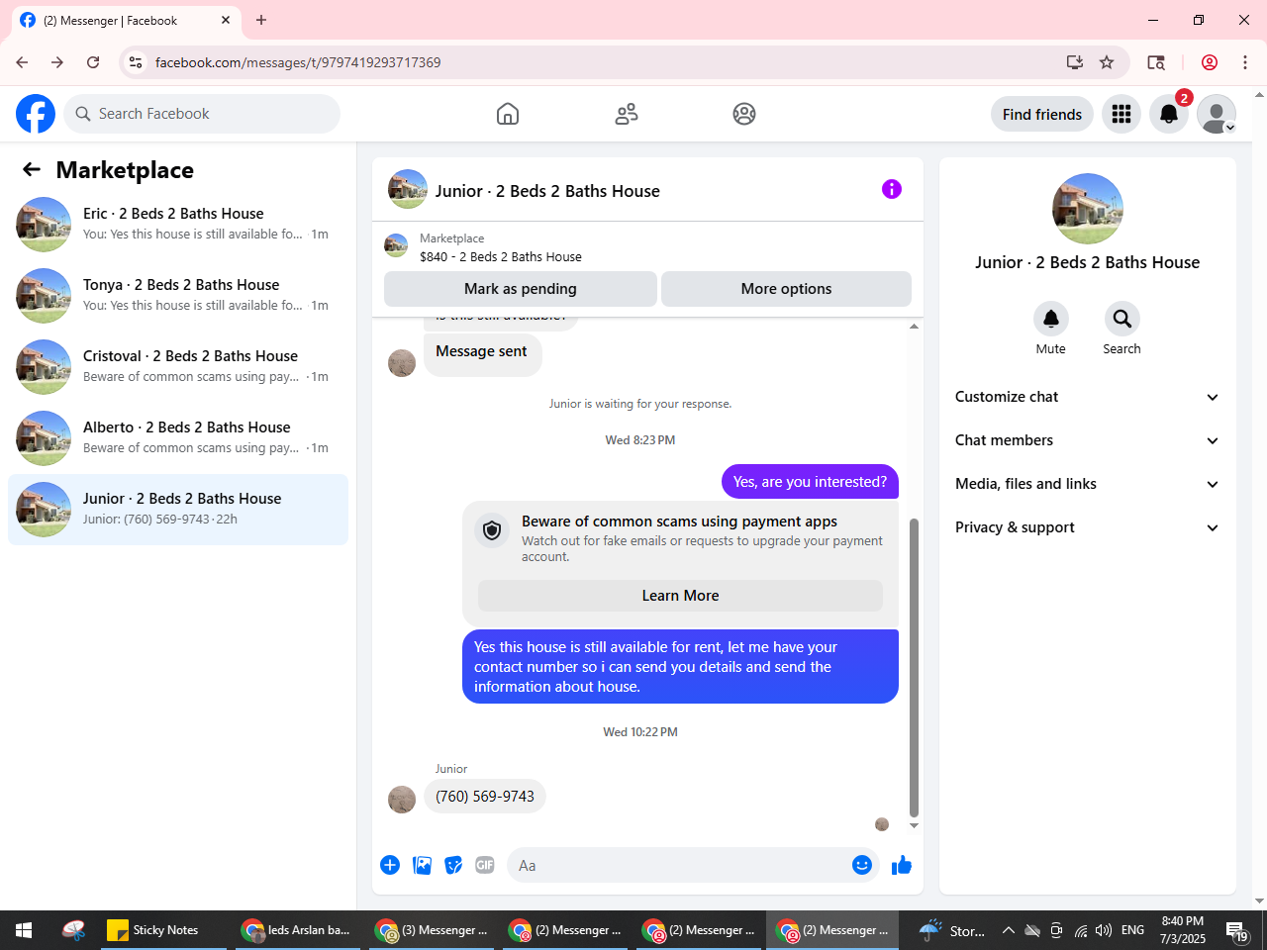Expand Media, files and links section

coord(1087,484)
